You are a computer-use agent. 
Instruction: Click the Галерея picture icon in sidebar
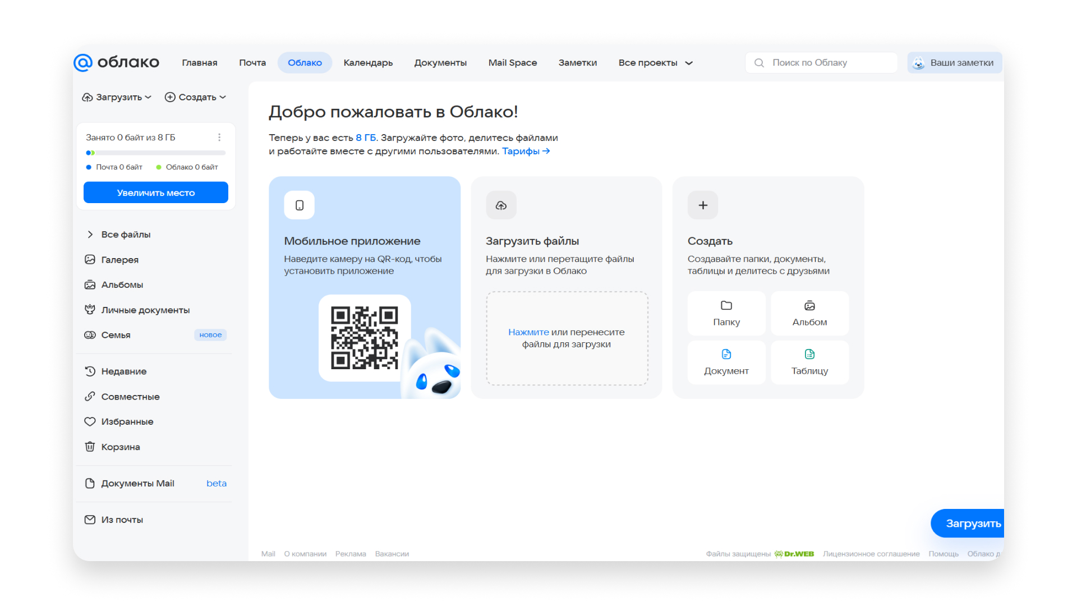[x=90, y=259]
